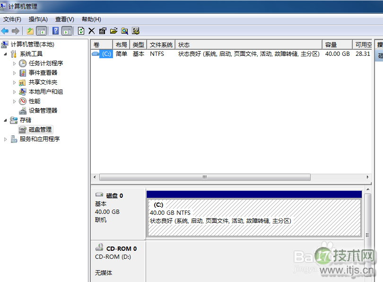383x282 pixels.
Task: Expand the 服务和应用程序 node arrow
Action: coord(6,139)
